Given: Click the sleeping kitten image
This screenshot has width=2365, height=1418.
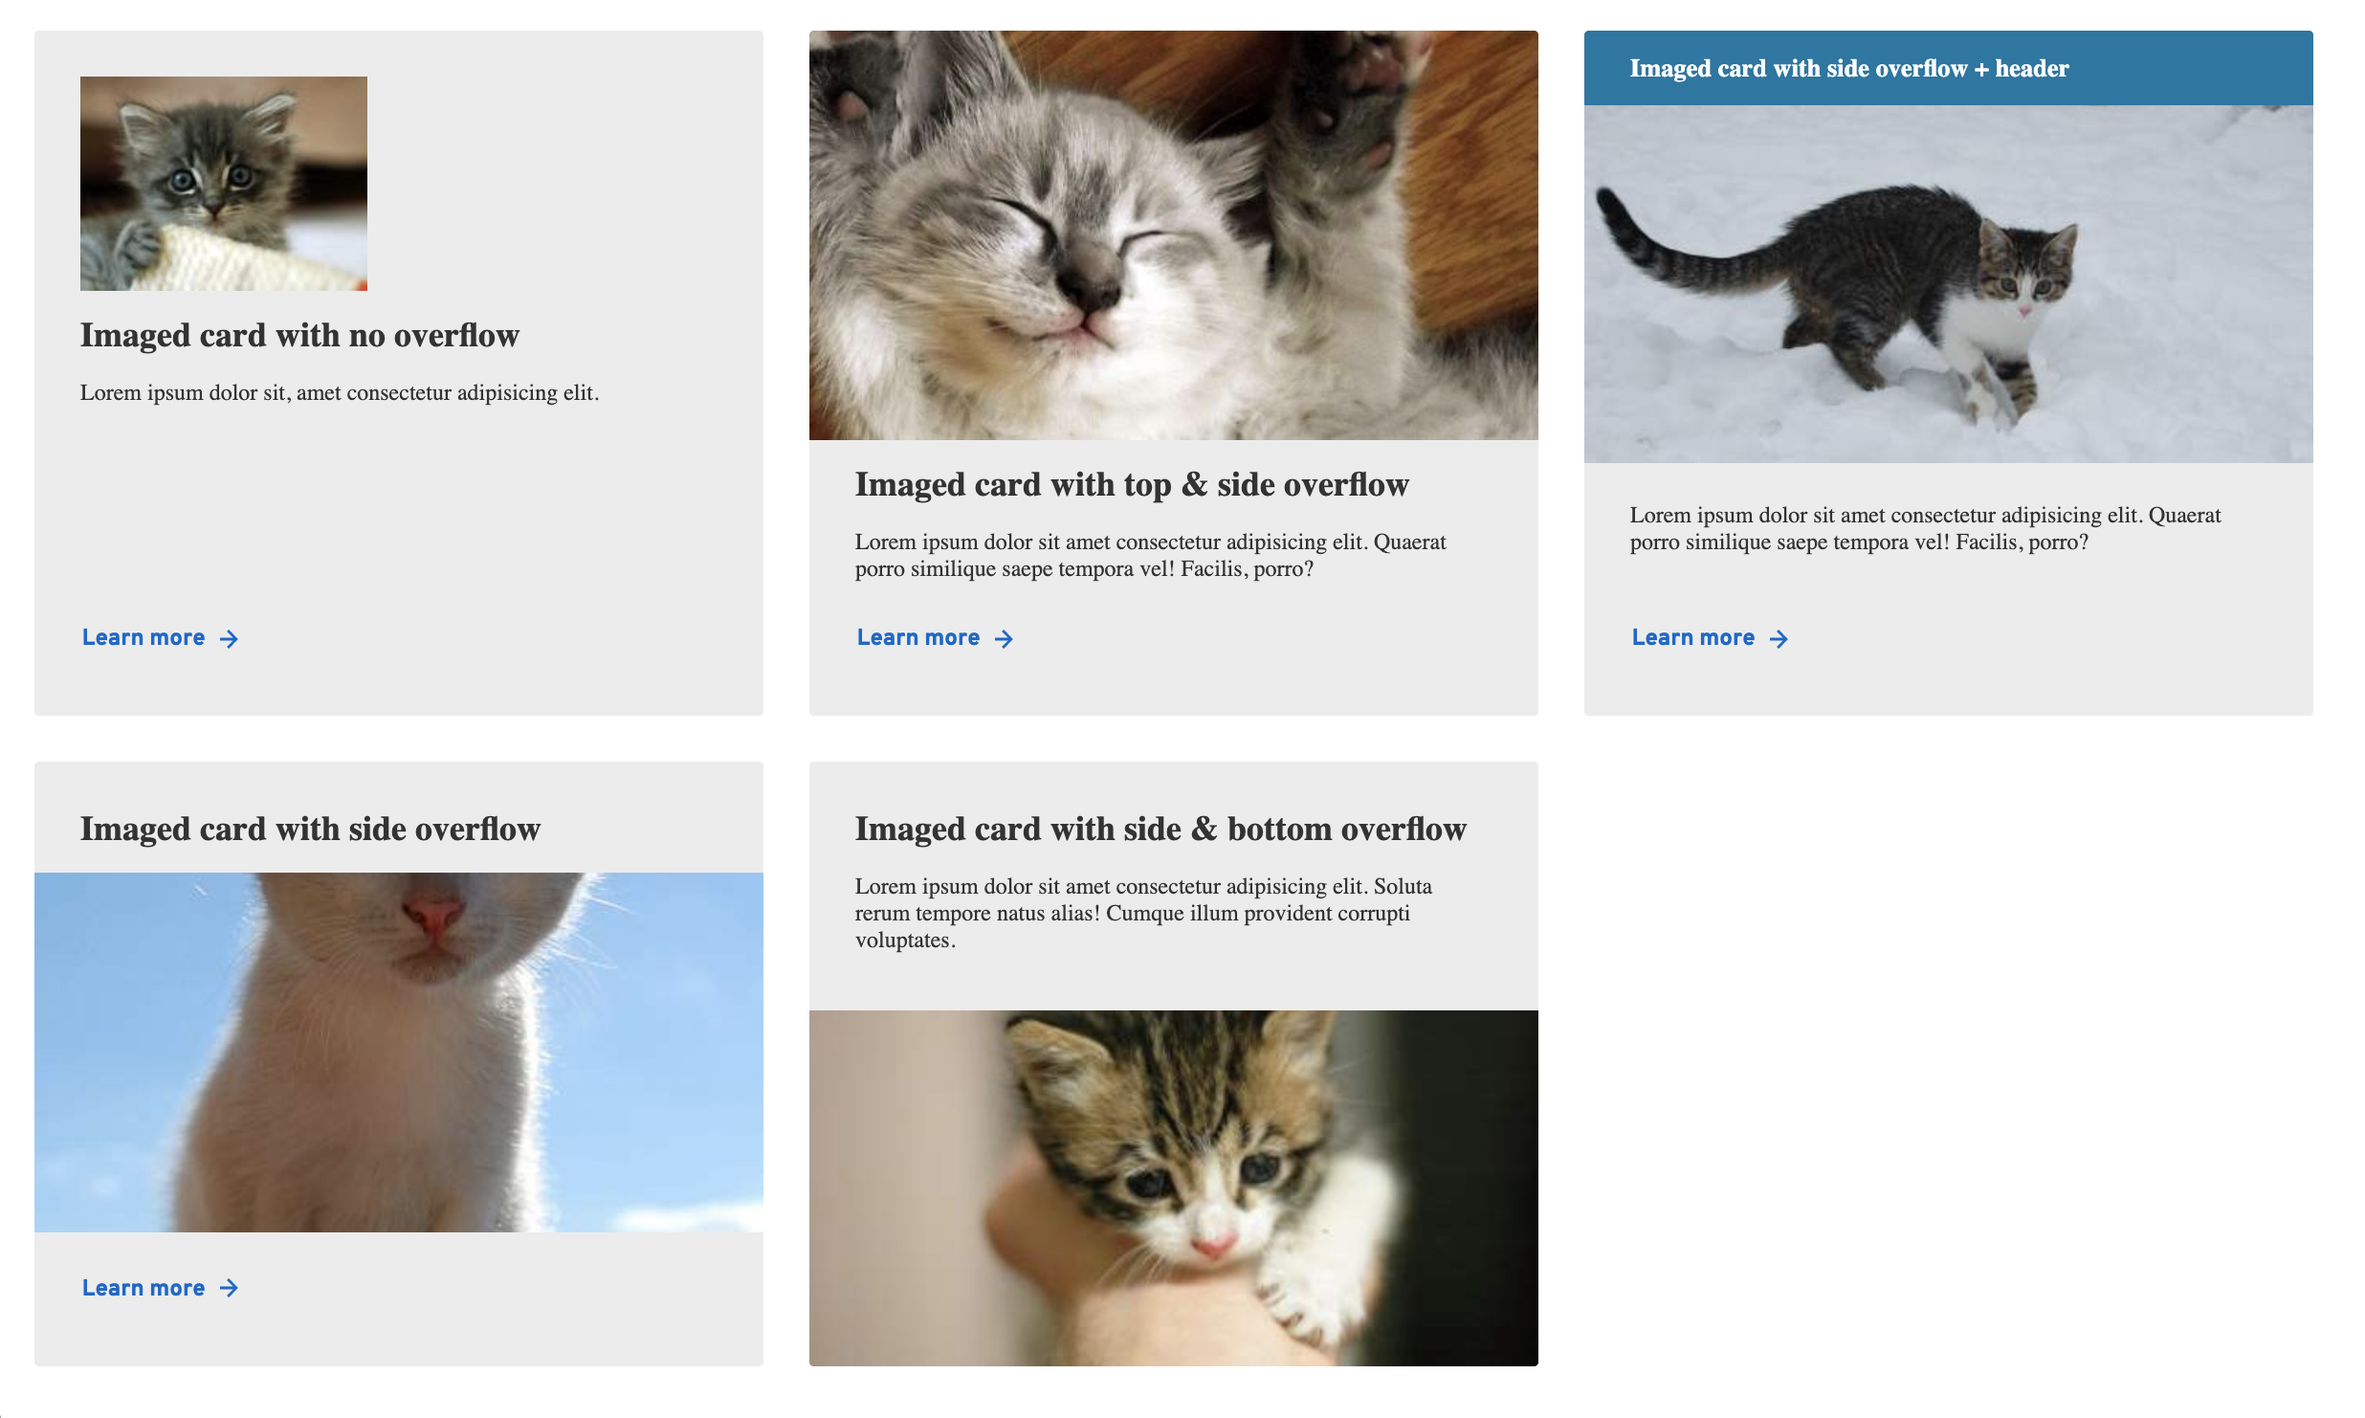Looking at the screenshot, I should click(1174, 235).
